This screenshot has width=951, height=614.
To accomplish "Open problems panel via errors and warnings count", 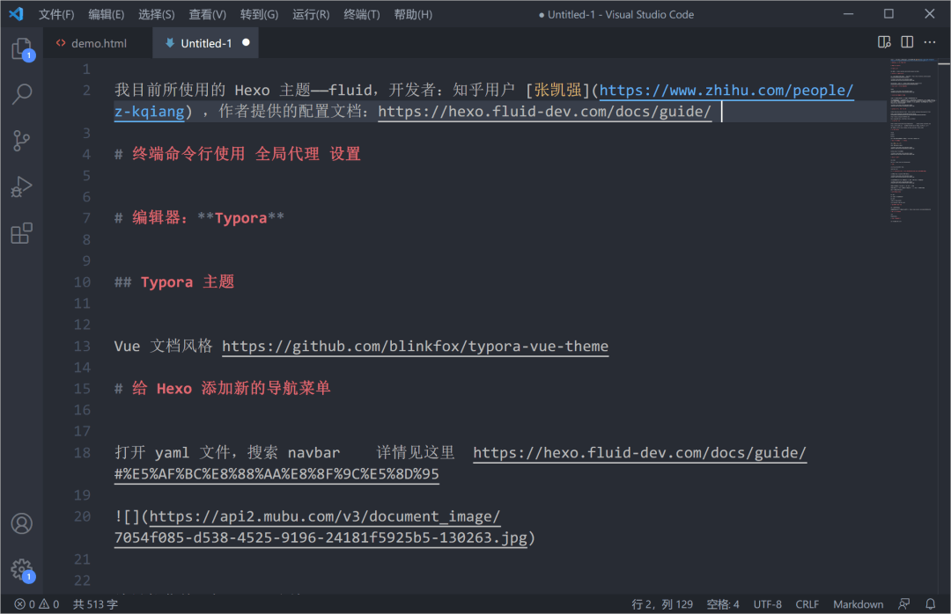I will 36,603.
